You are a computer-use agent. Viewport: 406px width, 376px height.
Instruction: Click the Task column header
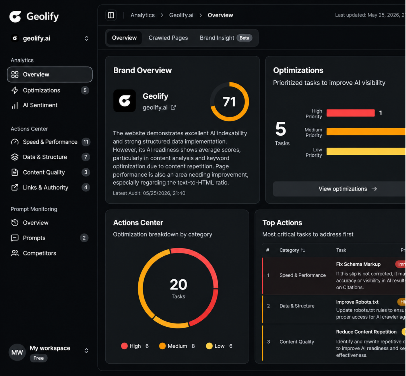pos(341,250)
